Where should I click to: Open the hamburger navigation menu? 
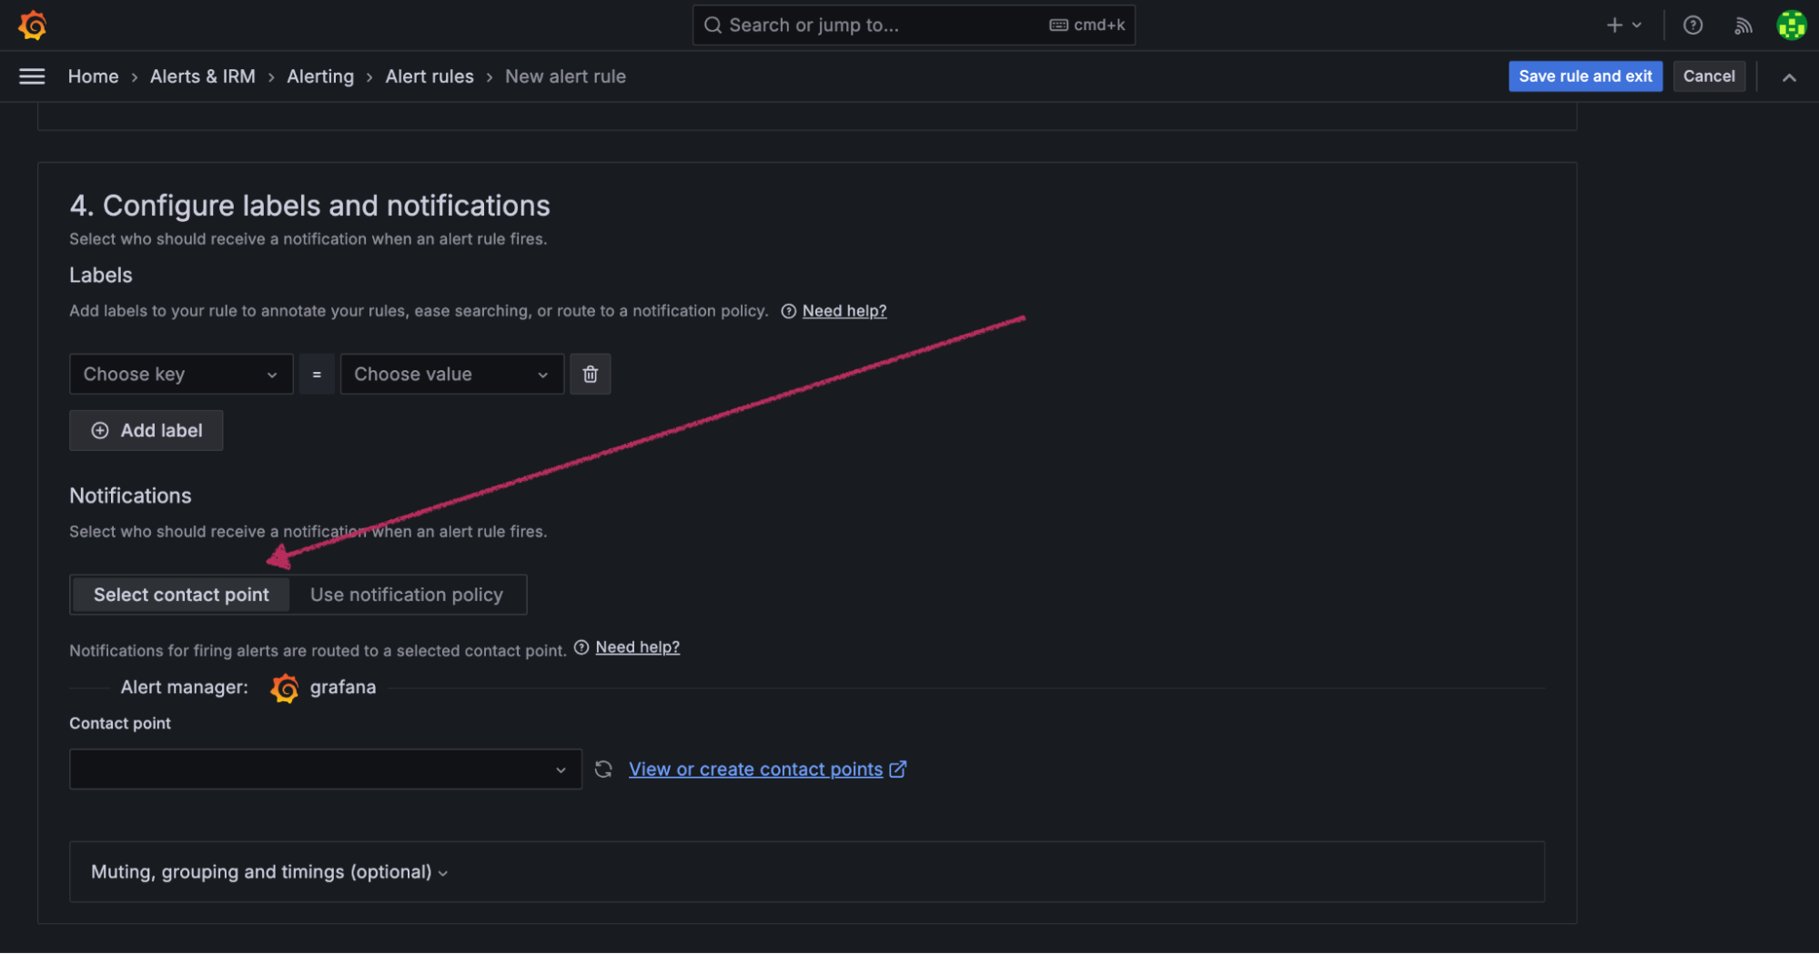click(30, 76)
